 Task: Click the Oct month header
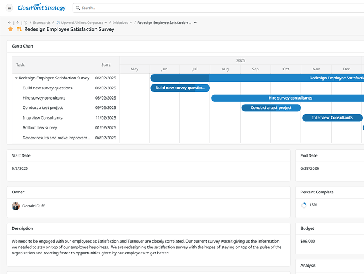286,69
